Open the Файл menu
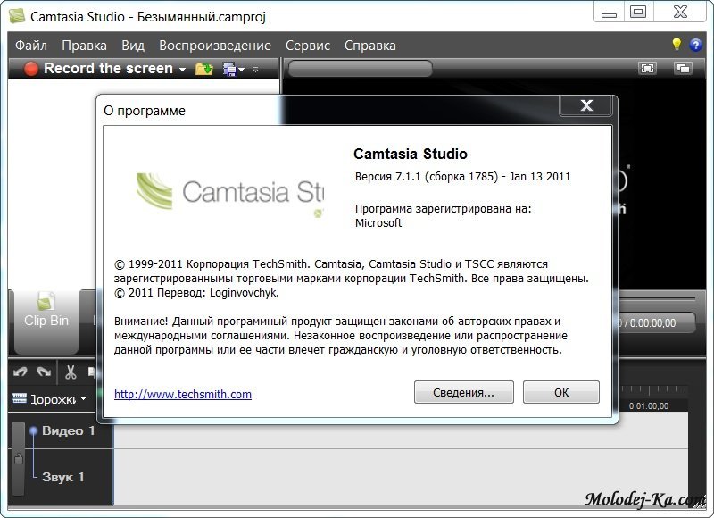Image resolution: width=714 pixels, height=518 pixels. click(31, 46)
